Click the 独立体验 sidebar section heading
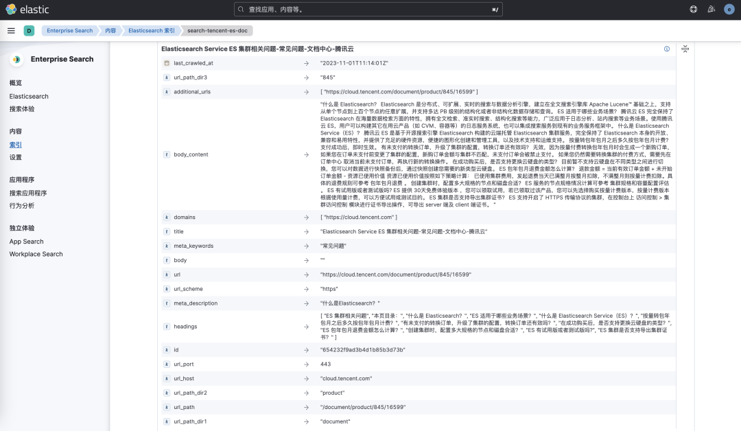 [22, 228]
